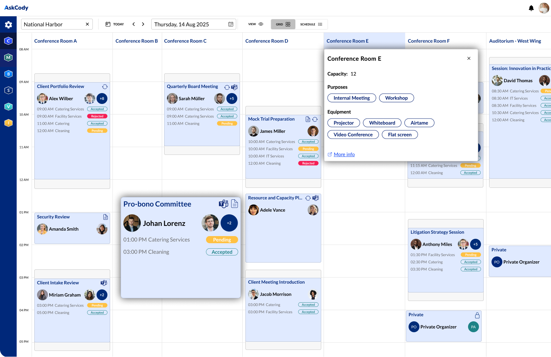551x357 pixels.
Task: Select the teal V hexagon in the sidebar
Action: tap(8, 106)
